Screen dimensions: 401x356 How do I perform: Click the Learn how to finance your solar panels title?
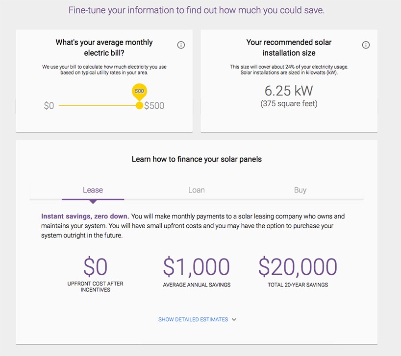click(196, 159)
